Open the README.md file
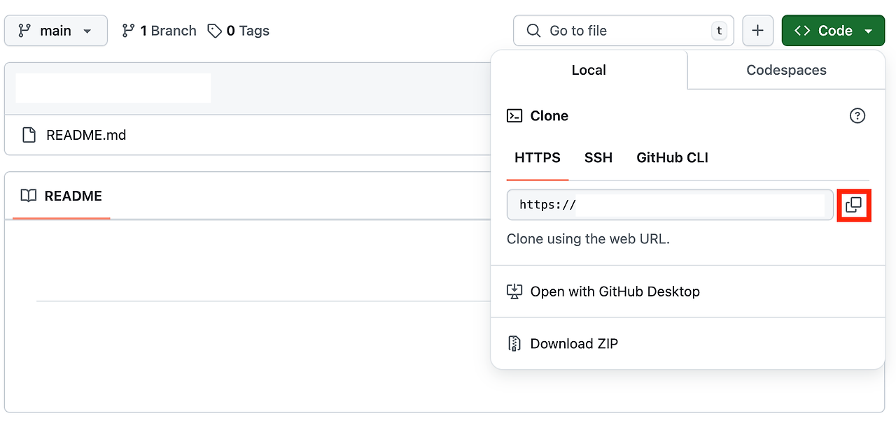The image size is (896, 439). click(x=85, y=134)
